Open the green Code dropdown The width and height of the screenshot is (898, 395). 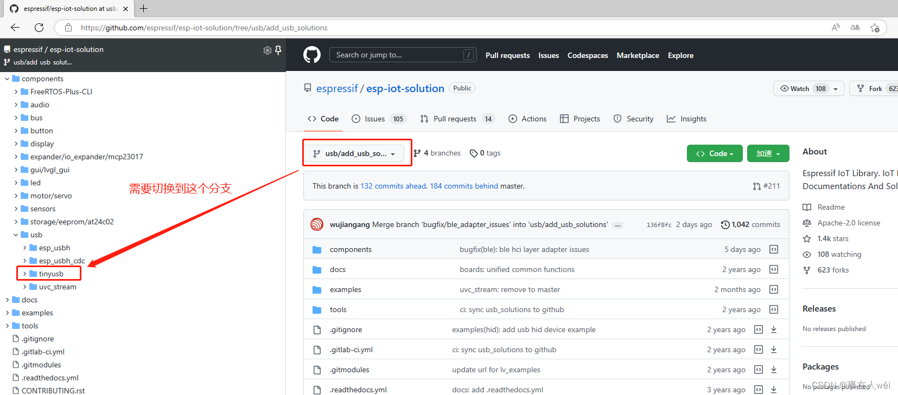715,153
